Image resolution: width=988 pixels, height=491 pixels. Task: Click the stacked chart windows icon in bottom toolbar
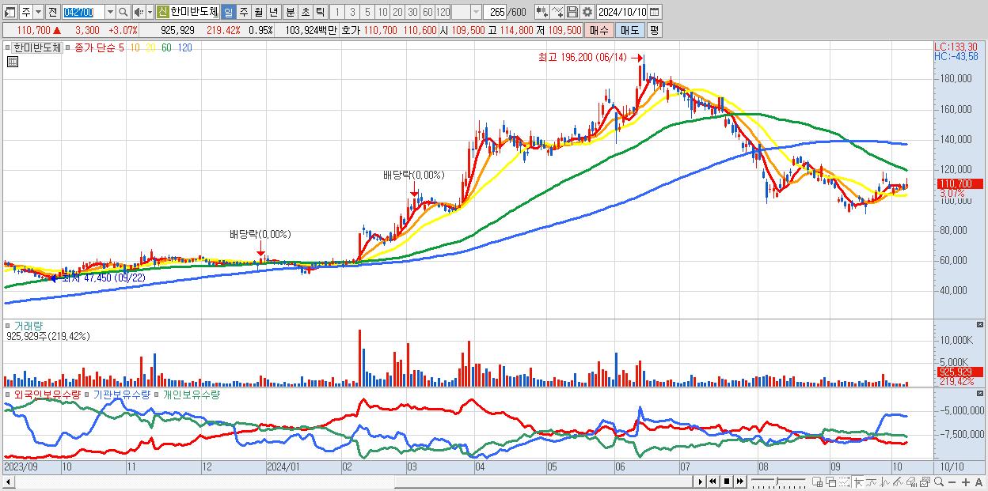point(925,482)
